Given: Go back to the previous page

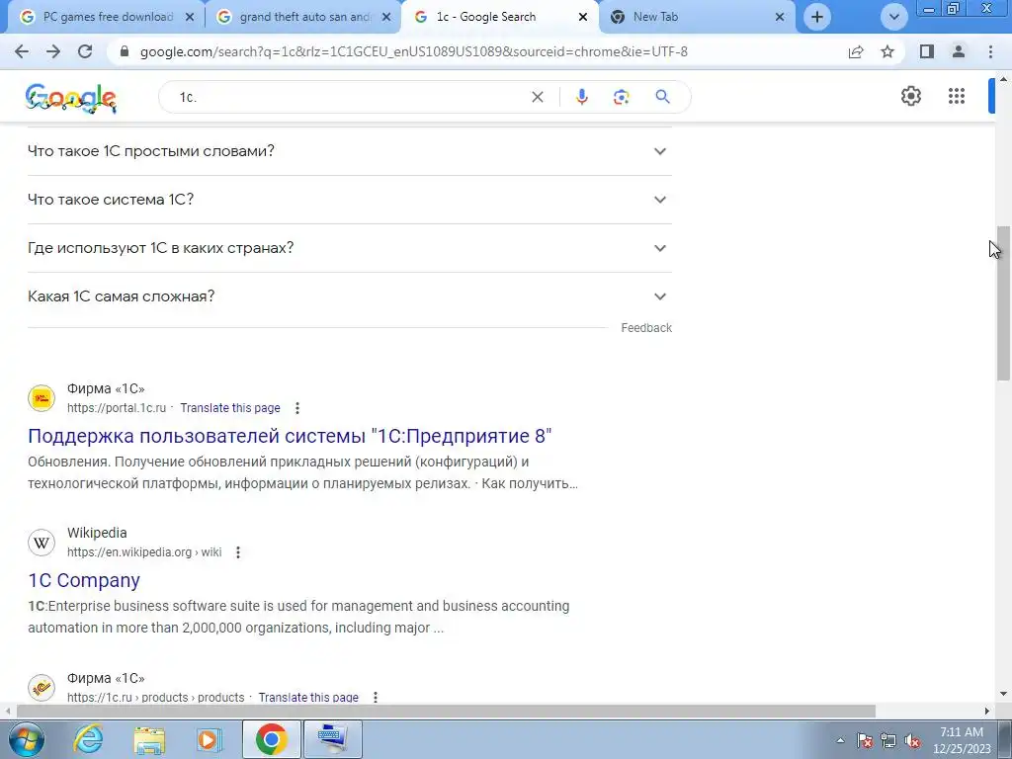Looking at the screenshot, I should pyautogui.click(x=22, y=51).
